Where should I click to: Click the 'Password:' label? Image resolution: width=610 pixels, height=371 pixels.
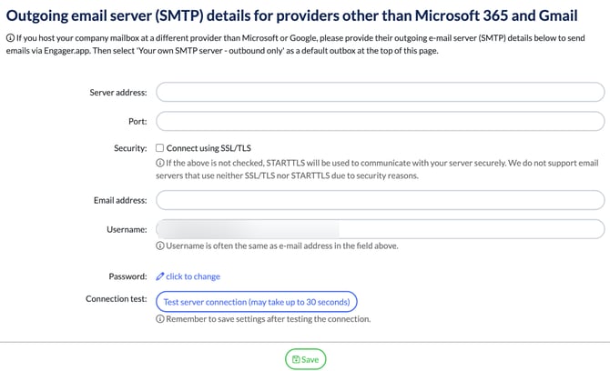128,276
